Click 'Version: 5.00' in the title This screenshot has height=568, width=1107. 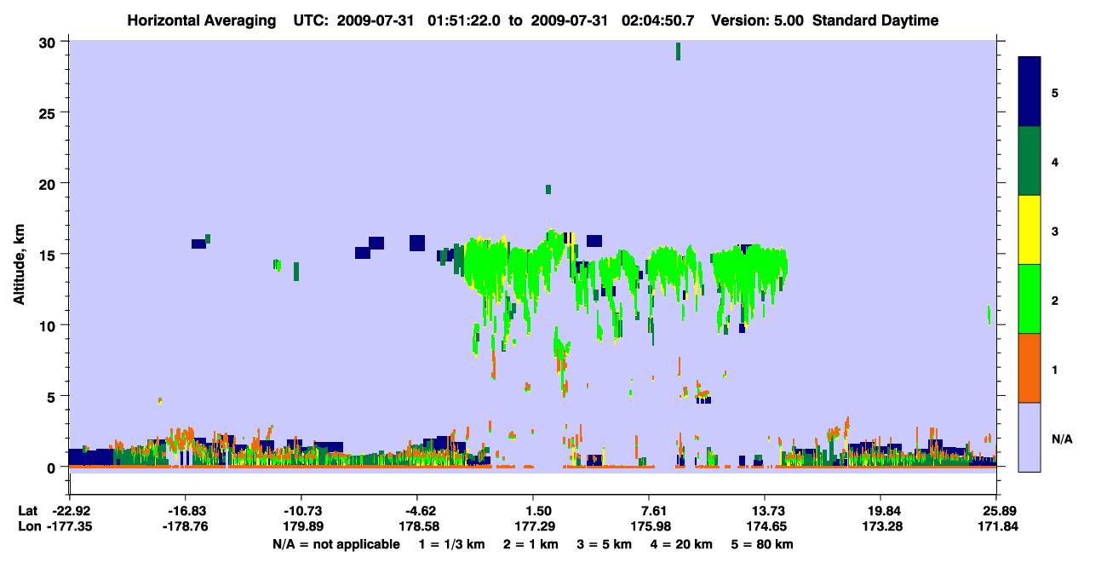[x=759, y=20]
